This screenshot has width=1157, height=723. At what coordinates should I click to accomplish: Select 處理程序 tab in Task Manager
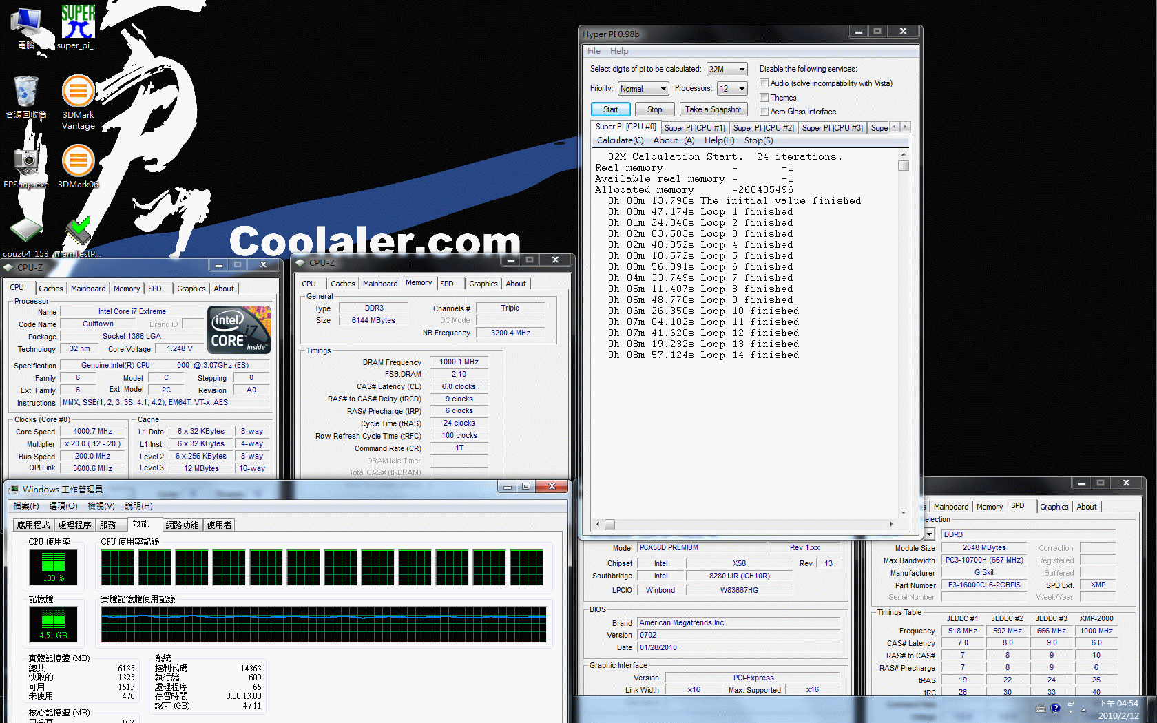click(74, 525)
